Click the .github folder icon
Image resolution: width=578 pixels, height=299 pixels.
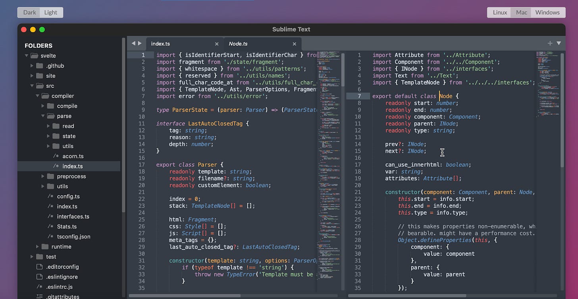point(39,66)
